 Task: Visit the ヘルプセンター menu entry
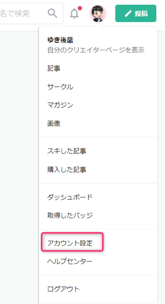click(x=70, y=261)
